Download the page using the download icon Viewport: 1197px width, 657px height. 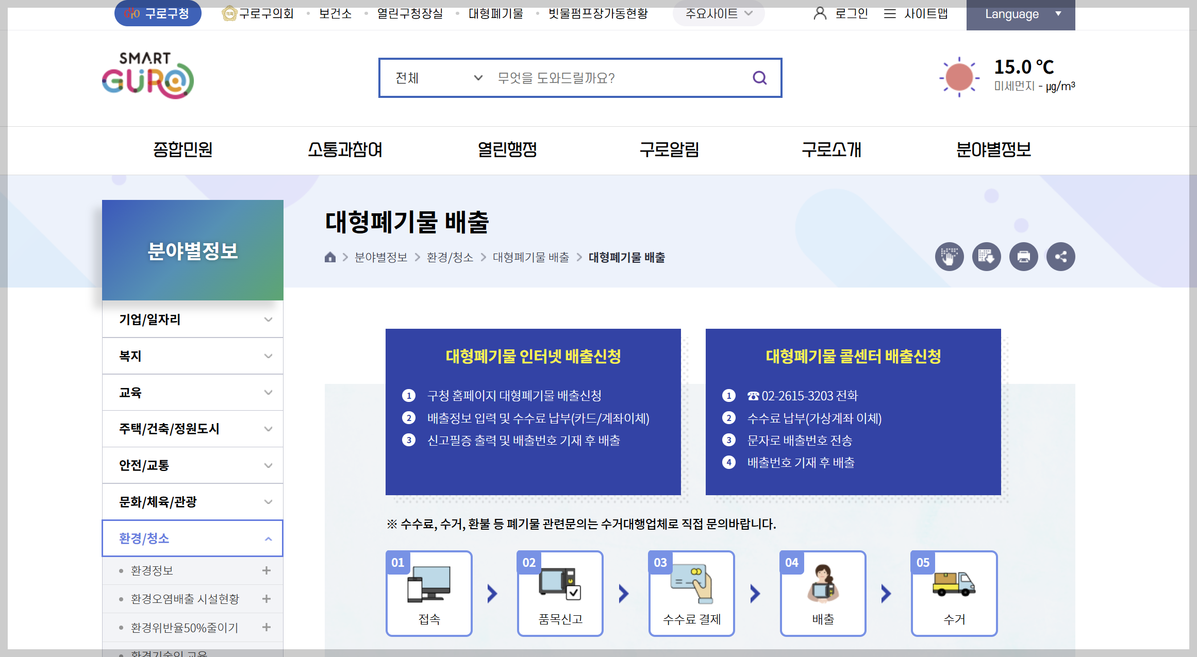pos(986,256)
